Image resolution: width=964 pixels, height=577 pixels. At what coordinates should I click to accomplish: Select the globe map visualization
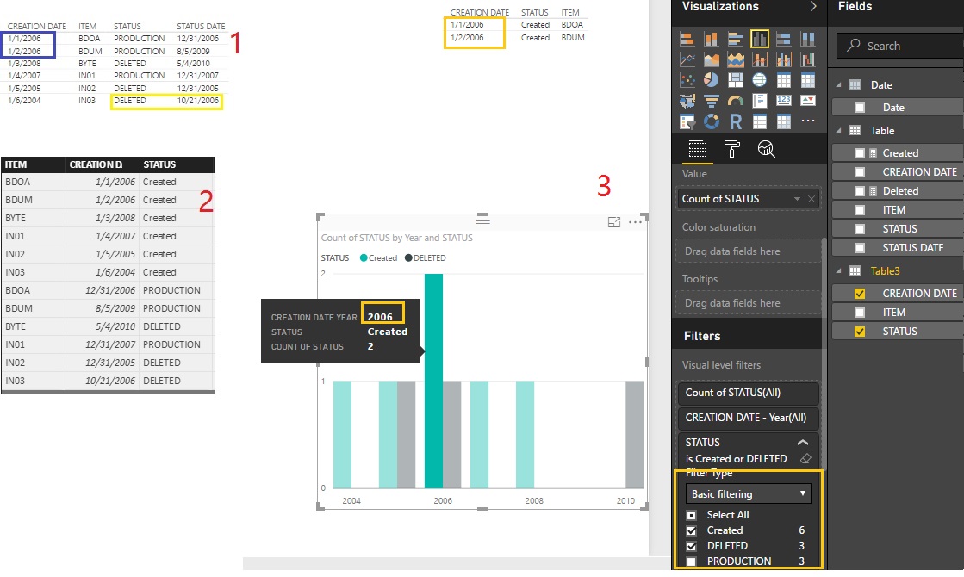pos(759,80)
